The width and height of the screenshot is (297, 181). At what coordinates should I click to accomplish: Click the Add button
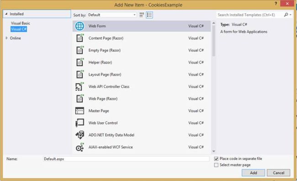[253, 173]
